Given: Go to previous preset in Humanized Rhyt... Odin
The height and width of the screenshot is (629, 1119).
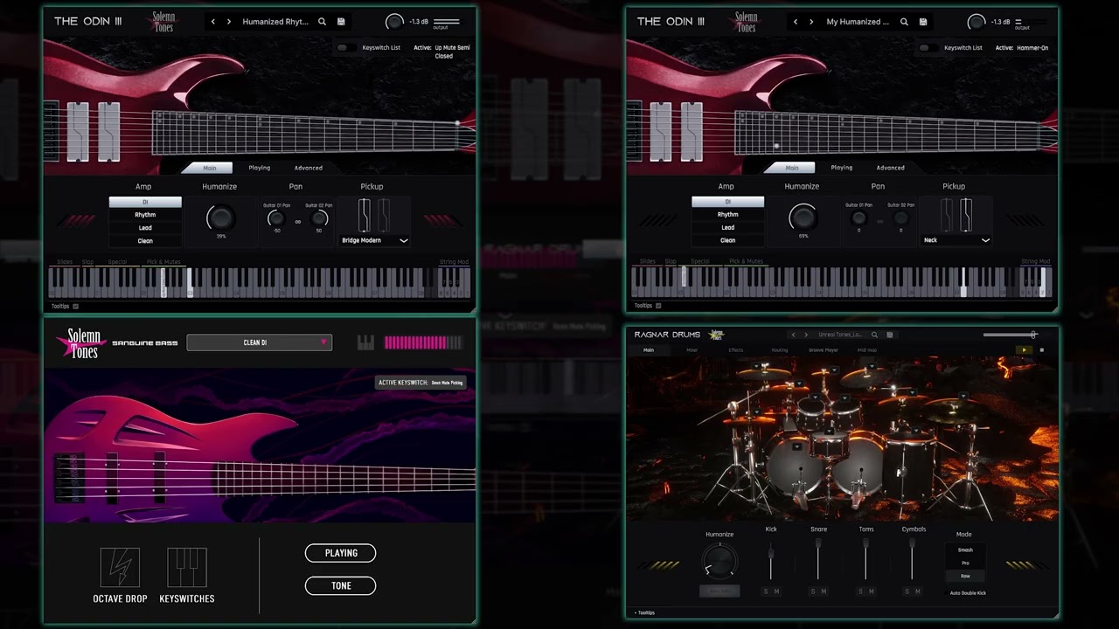Looking at the screenshot, I should coord(213,22).
